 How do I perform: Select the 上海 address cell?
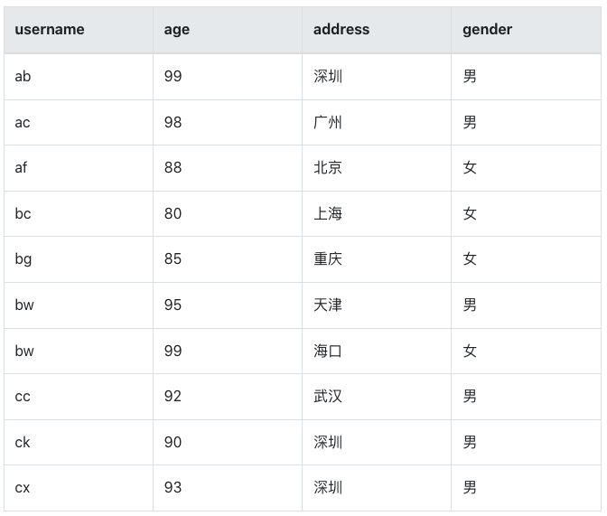[x=328, y=214]
